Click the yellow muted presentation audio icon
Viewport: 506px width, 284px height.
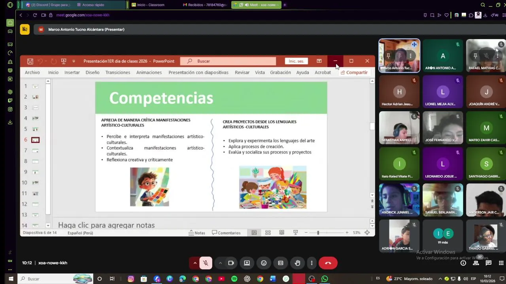[25, 29]
